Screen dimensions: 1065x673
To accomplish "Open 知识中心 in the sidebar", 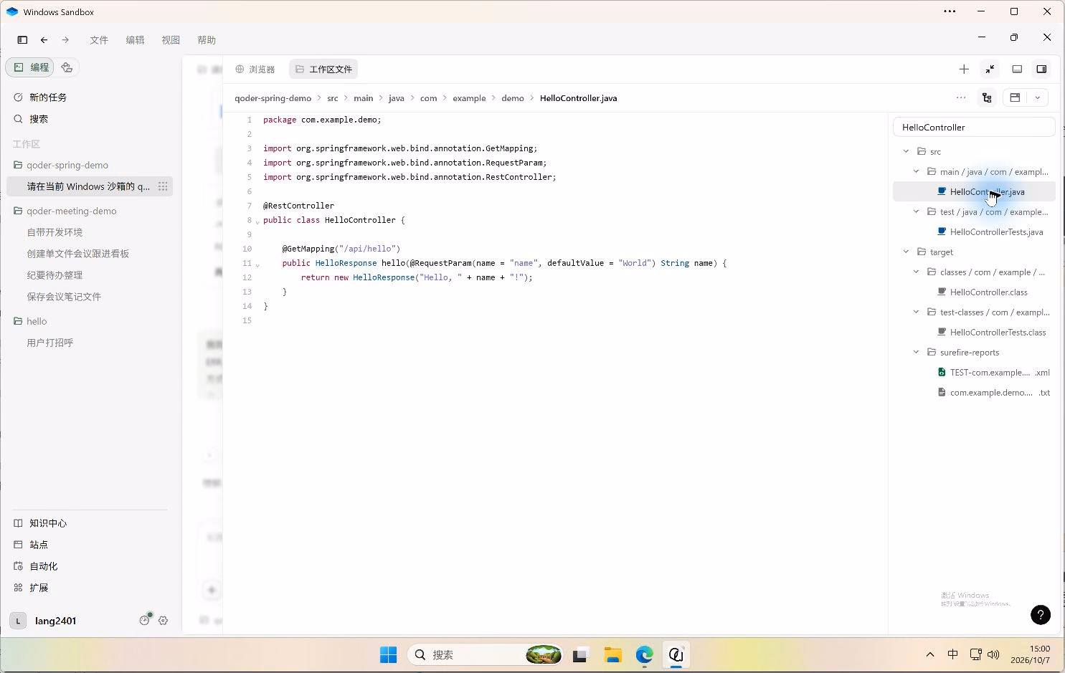I will point(90,523).
